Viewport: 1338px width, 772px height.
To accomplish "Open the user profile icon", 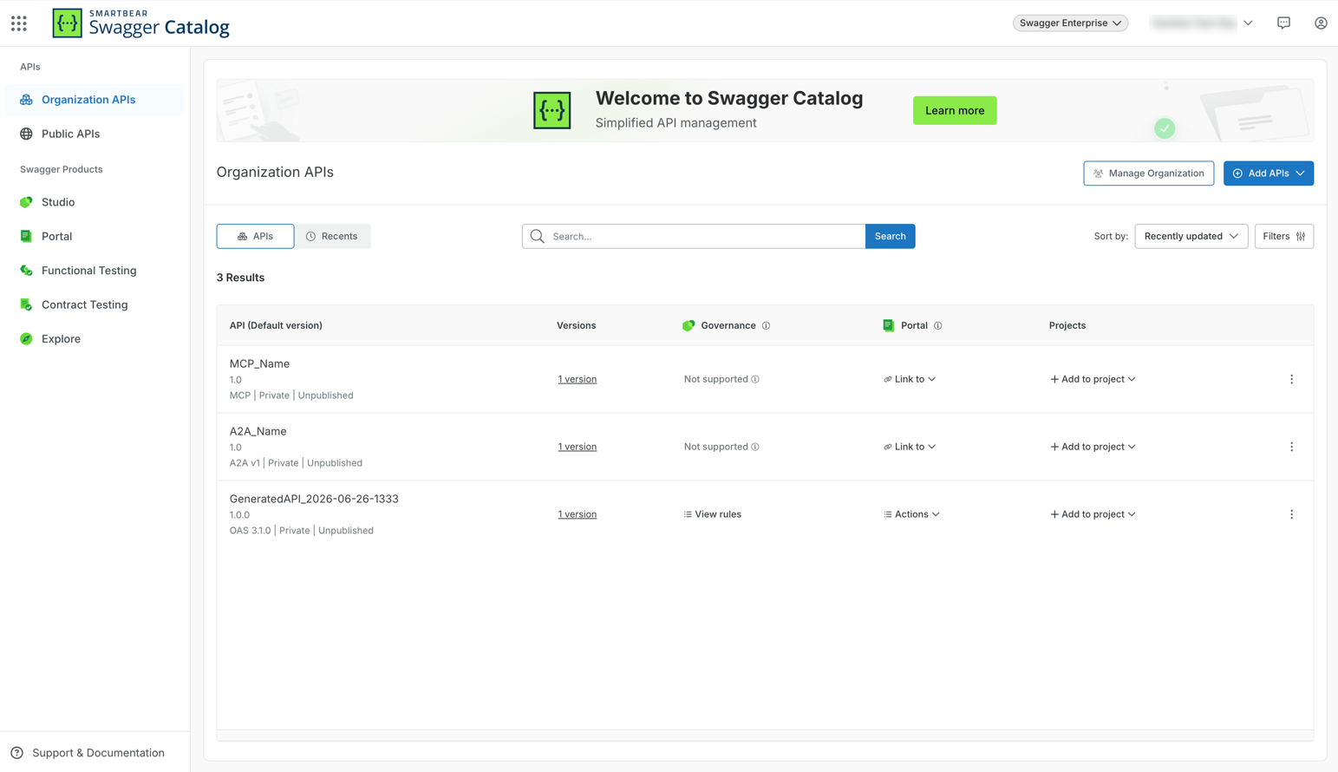I will (1321, 23).
